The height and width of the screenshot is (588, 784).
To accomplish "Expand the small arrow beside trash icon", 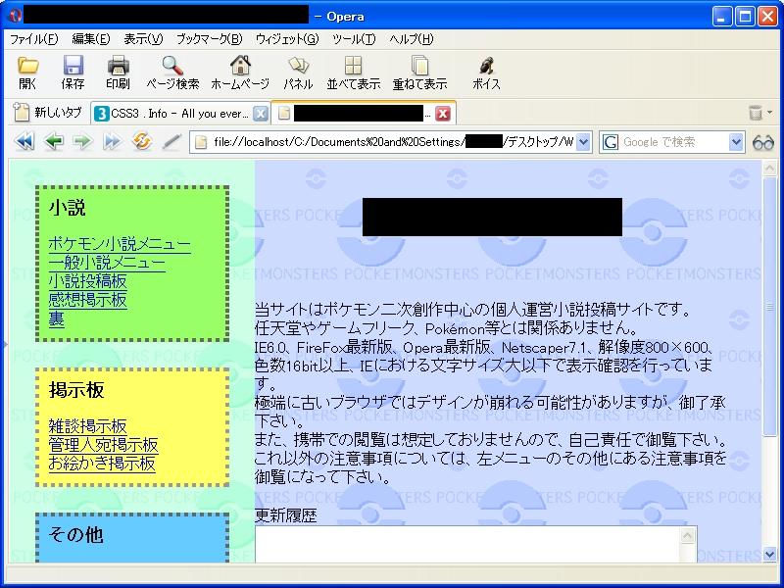I will [770, 113].
